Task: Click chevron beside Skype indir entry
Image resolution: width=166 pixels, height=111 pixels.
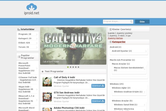Action: pos(37,89)
